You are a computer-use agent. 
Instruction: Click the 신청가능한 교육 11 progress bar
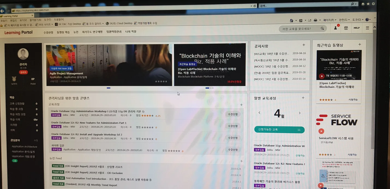click(279, 130)
